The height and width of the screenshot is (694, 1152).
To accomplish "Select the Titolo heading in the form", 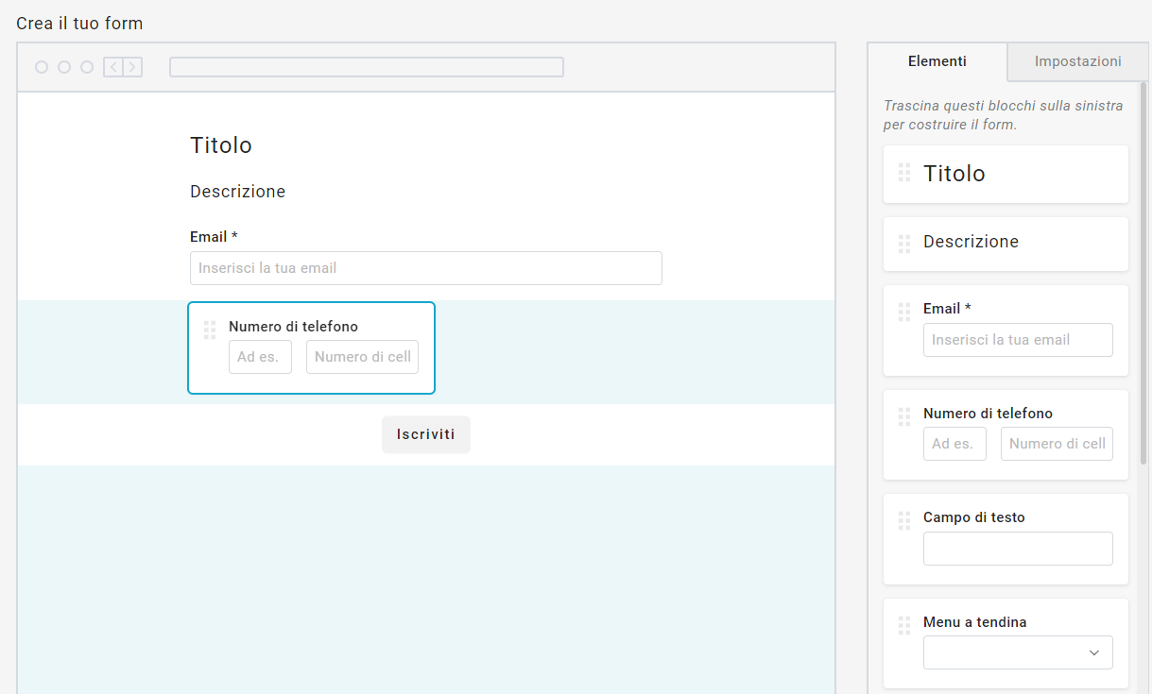I will (x=221, y=145).
